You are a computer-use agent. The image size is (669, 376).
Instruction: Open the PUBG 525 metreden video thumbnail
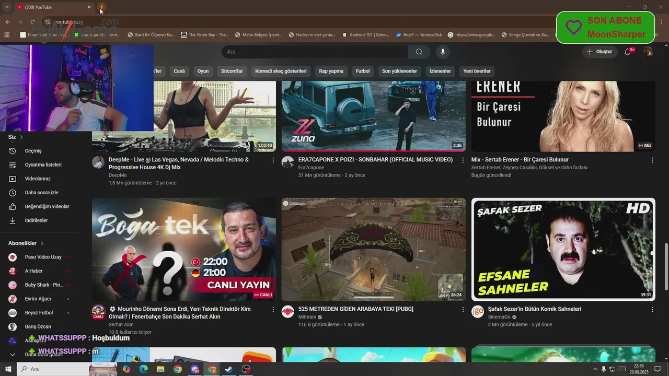tap(374, 250)
